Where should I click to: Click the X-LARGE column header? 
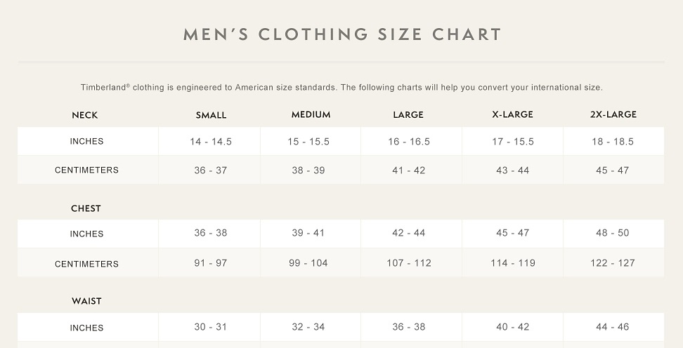[512, 114]
